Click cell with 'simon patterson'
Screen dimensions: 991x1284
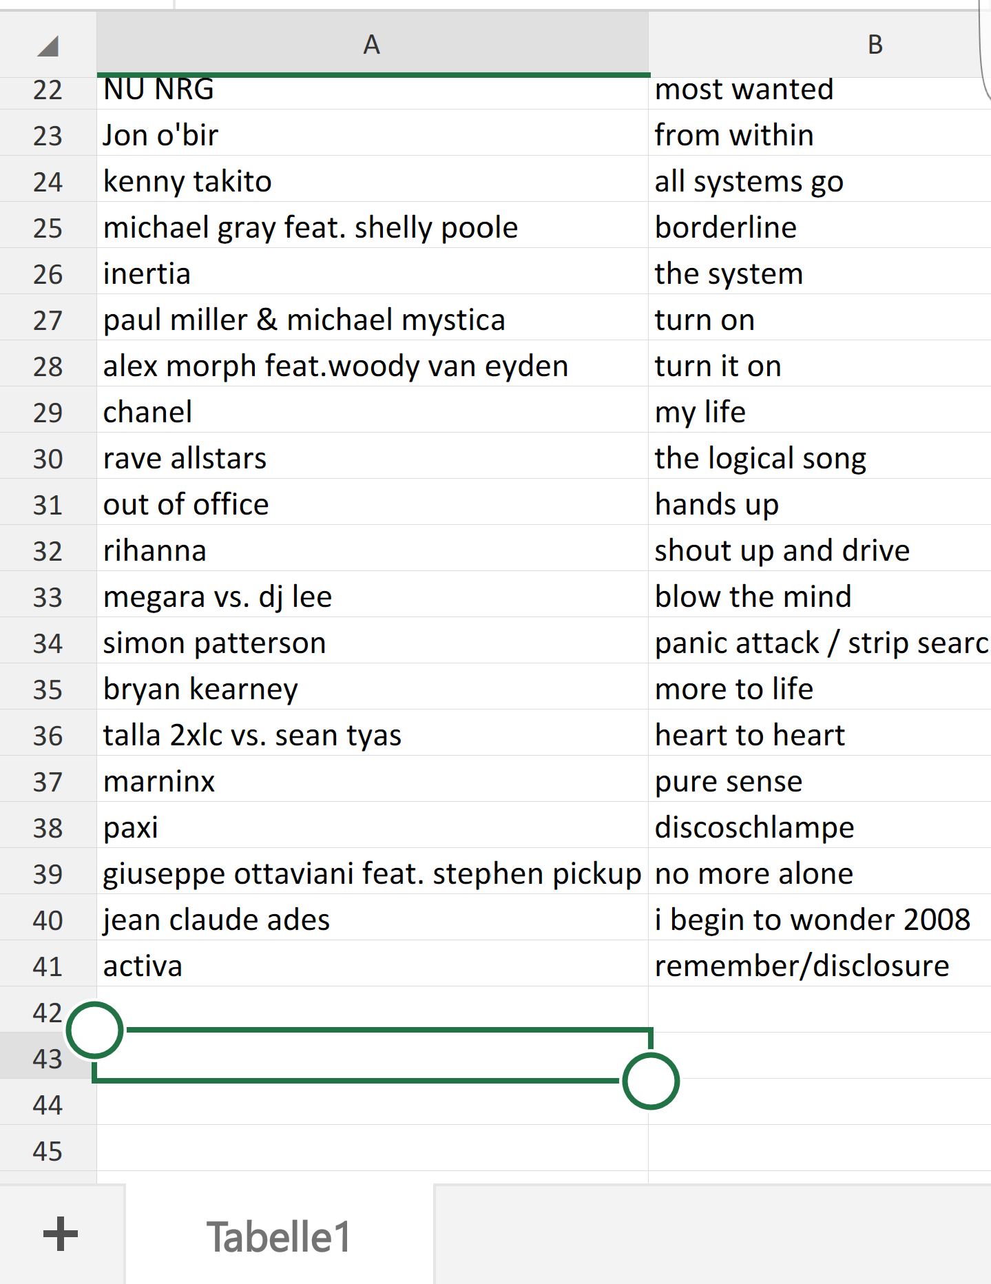[372, 643]
